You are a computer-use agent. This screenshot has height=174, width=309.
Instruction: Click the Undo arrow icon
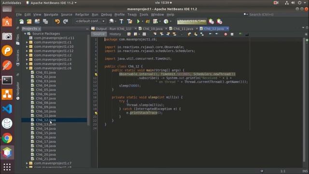pyautogui.click(x=57, y=21)
